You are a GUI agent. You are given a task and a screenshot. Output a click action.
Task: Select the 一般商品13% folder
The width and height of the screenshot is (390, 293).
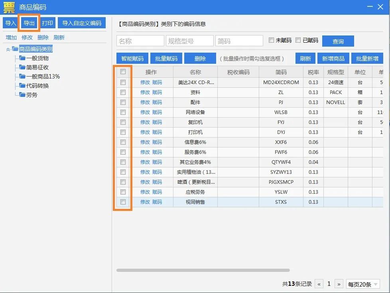(x=43, y=77)
